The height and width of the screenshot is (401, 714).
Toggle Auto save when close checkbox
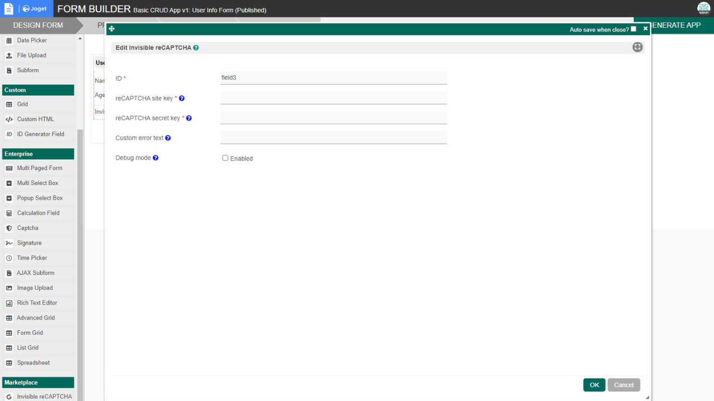click(x=633, y=29)
